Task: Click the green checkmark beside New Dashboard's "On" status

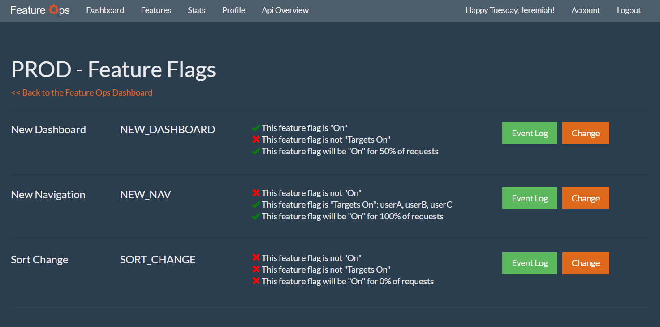Action: (256, 127)
